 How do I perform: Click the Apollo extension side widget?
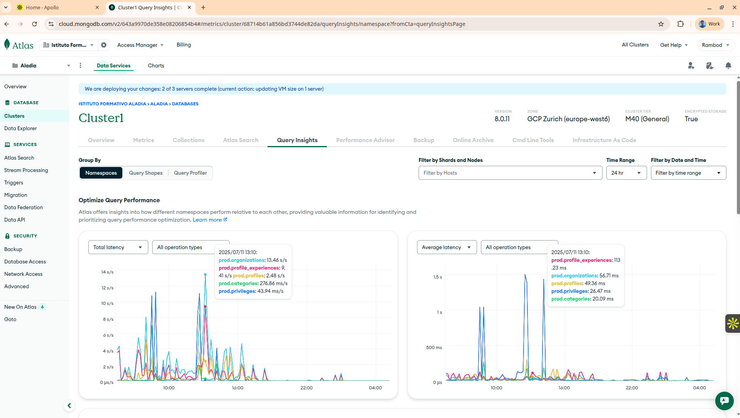(x=733, y=323)
